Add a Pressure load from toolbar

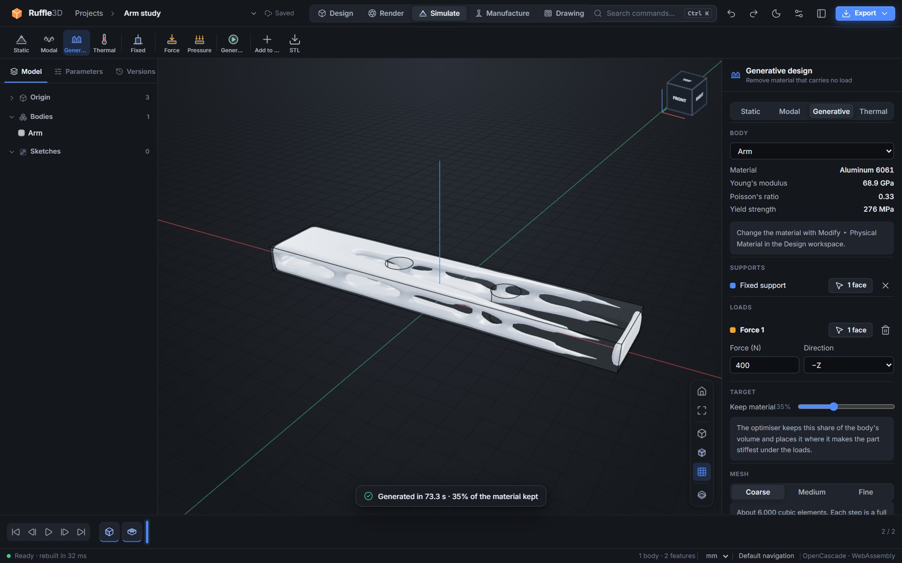coord(199,43)
